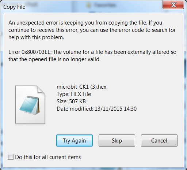The width and height of the screenshot is (187, 170).
Task: Click the 'An unexpected error' message's first line
Action: coord(85,23)
